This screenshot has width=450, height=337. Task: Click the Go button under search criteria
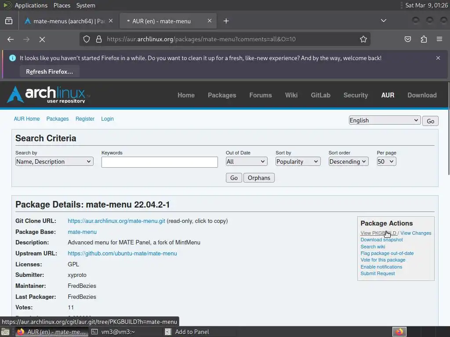[234, 178]
